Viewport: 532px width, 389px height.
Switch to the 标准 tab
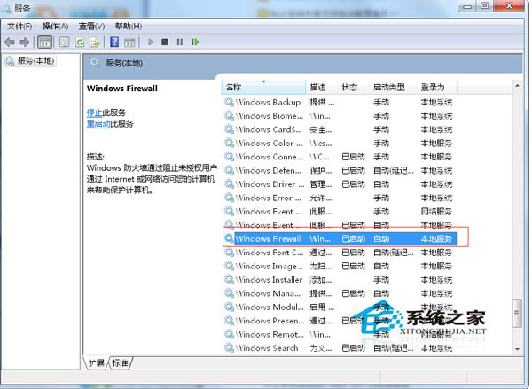[x=121, y=363]
